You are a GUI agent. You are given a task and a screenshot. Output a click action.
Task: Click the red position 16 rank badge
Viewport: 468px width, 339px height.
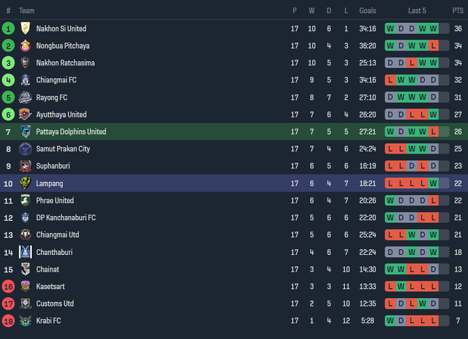8,286
